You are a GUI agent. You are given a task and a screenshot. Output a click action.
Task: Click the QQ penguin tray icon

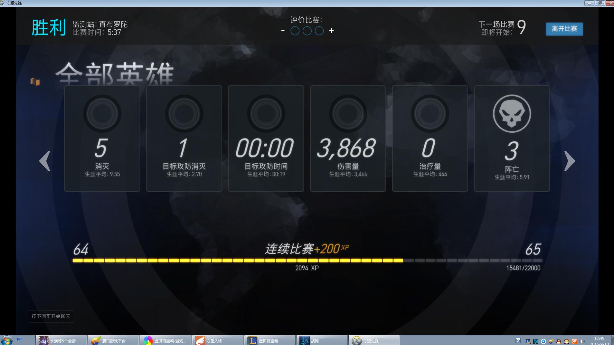point(559,341)
